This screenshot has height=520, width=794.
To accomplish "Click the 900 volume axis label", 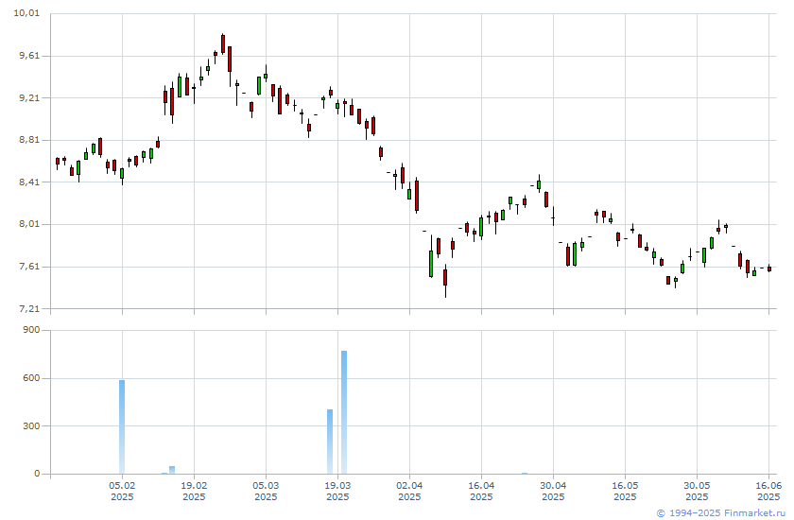I will pos(31,330).
